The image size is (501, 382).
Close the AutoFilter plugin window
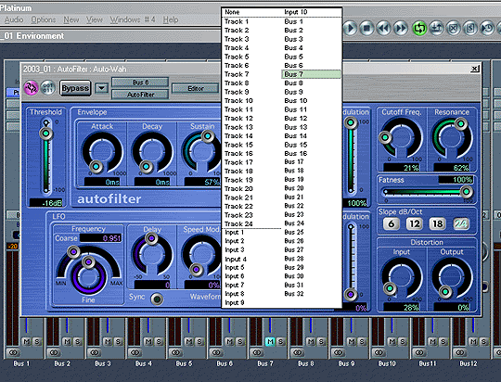pos(475,69)
